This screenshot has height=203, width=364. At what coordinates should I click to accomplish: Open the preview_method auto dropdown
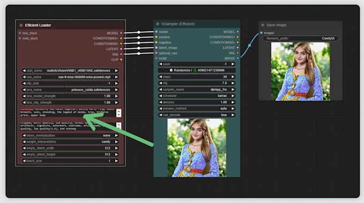196,108
